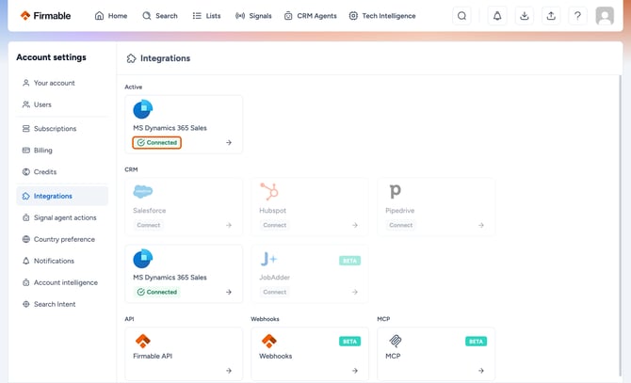
Task: Click the MCP card title
Action: 393,356
